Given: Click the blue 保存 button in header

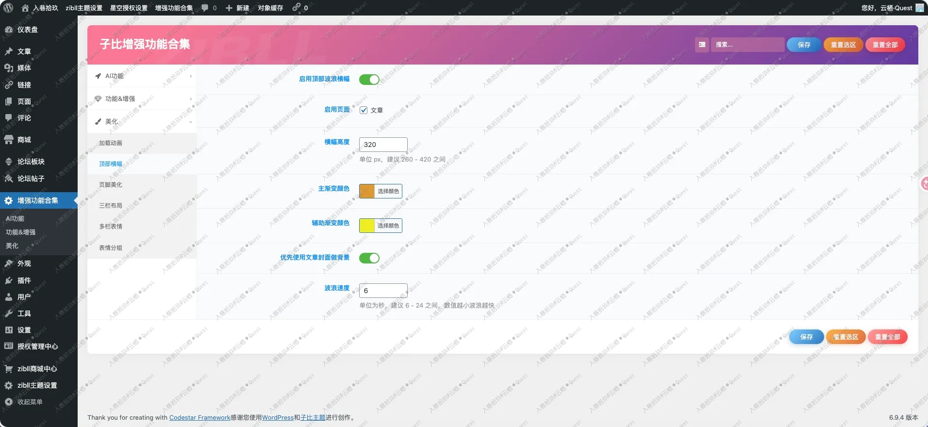Looking at the screenshot, I should 804,45.
